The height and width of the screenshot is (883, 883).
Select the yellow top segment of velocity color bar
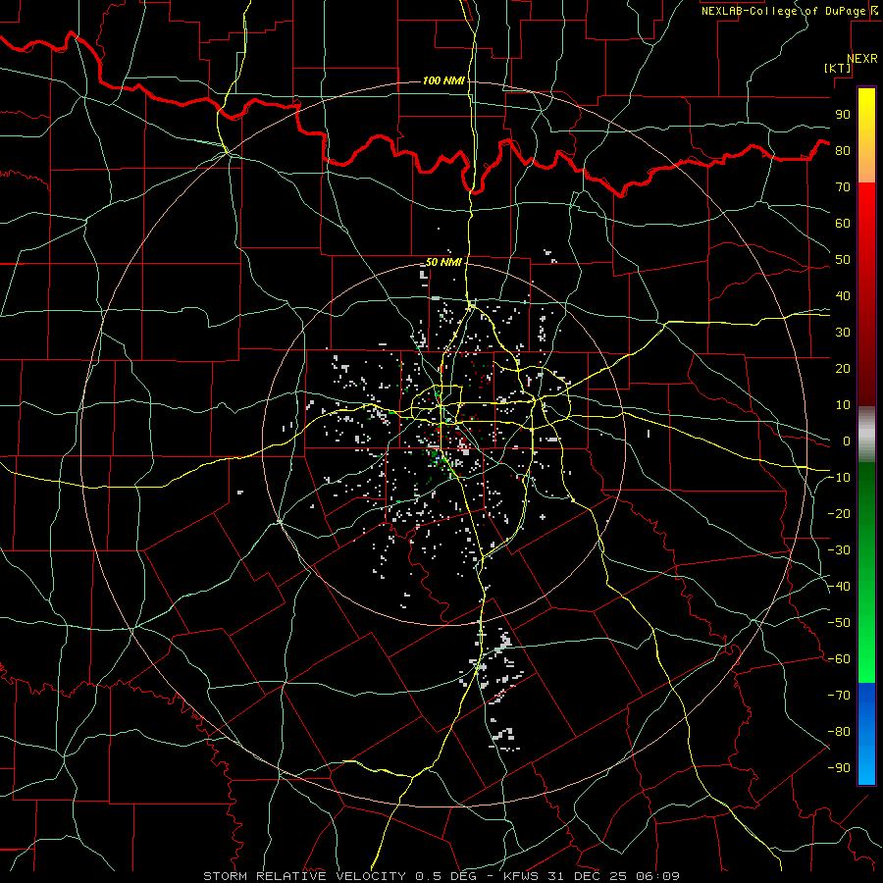[866, 134]
